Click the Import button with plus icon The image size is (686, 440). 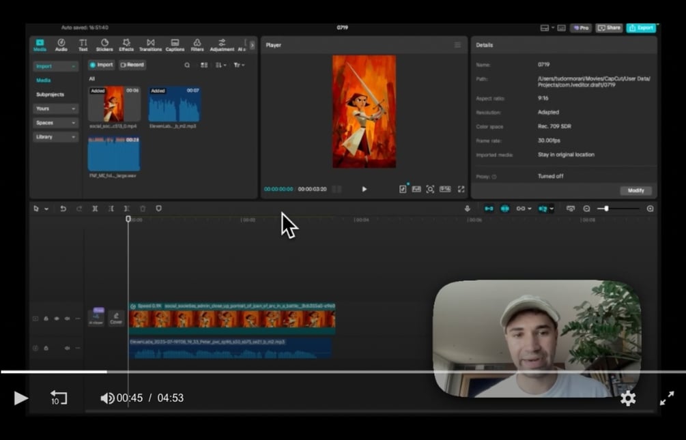102,65
